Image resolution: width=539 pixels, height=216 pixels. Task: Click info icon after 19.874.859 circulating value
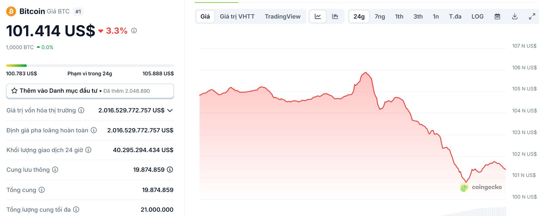coord(170,169)
